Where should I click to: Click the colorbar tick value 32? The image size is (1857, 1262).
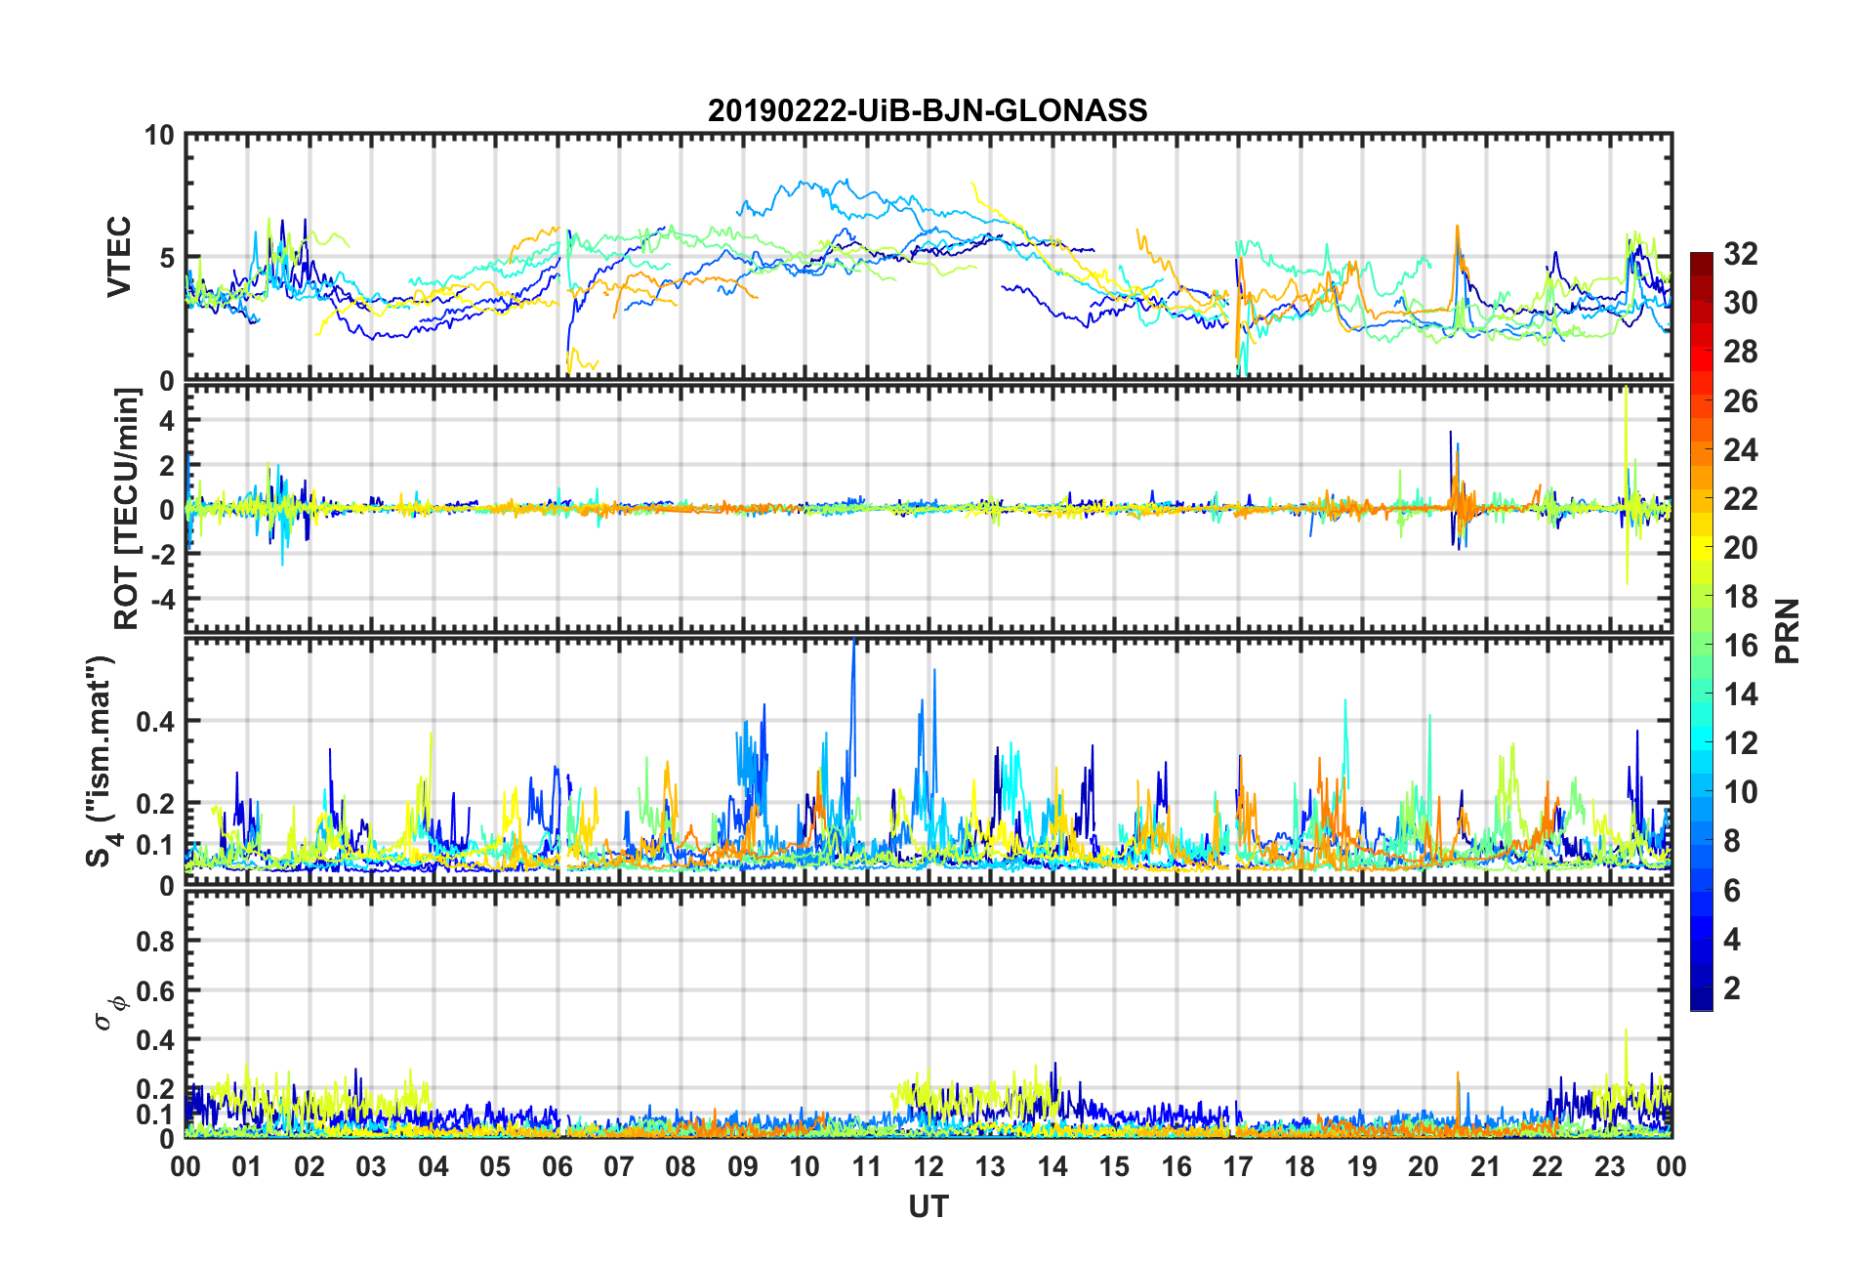tap(1741, 254)
